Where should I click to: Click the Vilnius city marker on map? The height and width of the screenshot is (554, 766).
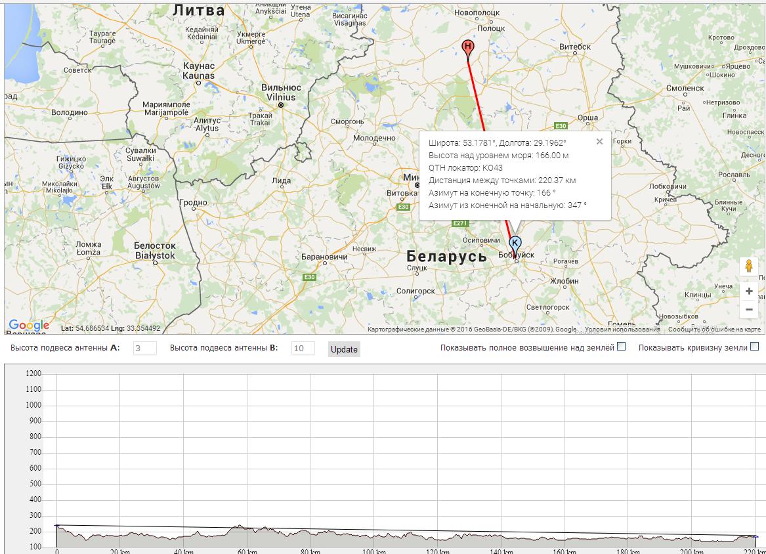(x=281, y=105)
